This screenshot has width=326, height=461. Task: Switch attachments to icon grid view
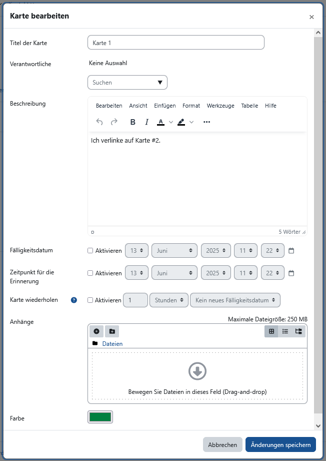(x=271, y=331)
